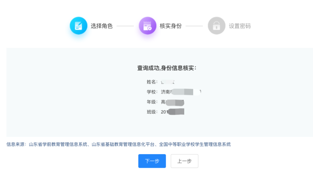Click the class value starting with 201
Viewport: 313px width, 172px height.
(x=173, y=112)
